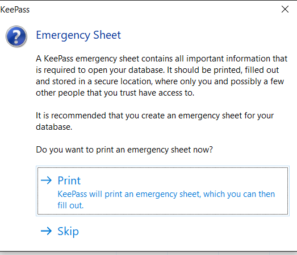Click line "and stored in a secure location"
The width and height of the screenshot is (297, 255).
tap(160, 81)
